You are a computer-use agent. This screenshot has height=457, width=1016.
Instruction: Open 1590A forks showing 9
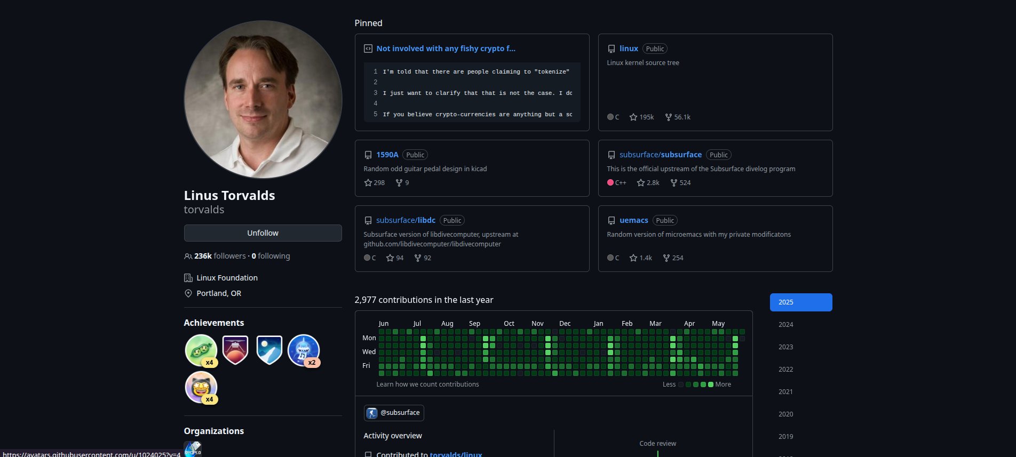(402, 182)
